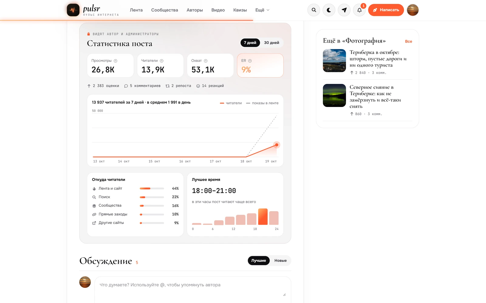This screenshot has width=486, height=303.
Task: Open messages via paper plane icon
Action: tap(344, 10)
